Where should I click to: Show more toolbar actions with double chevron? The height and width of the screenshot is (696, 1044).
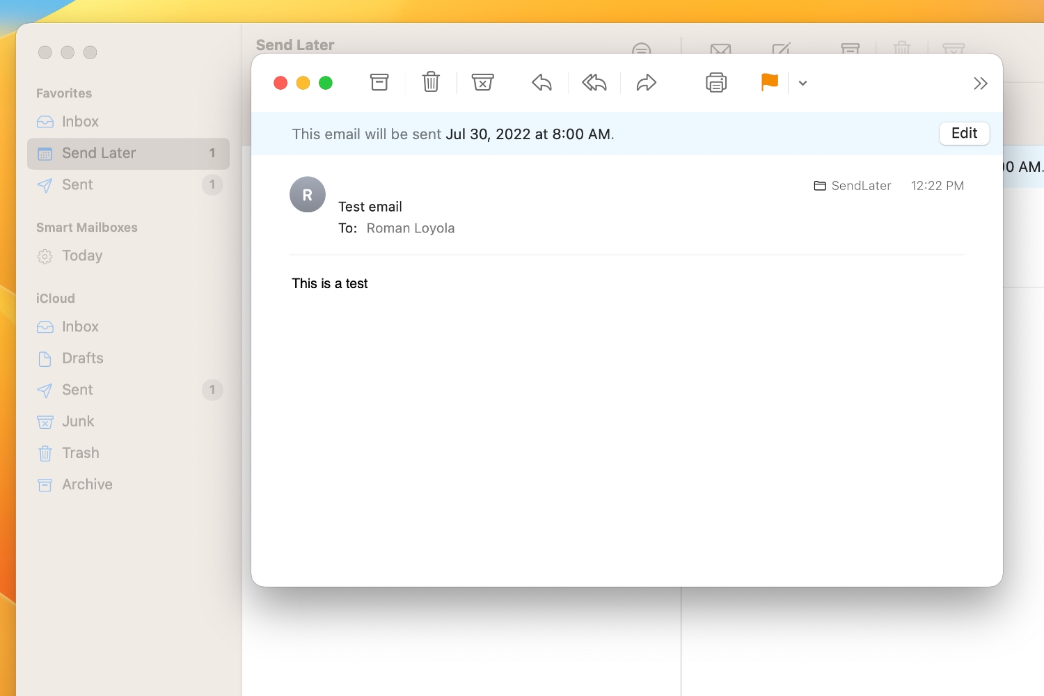pos(981,83)
